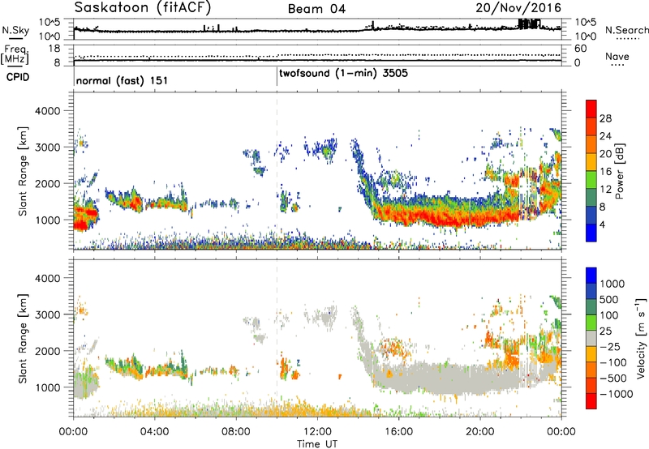The height and width of the screenshot is (449, 649).
Task: Pick the Velocity colorbar segment between 1000 and 500
Action: coord(591,291)
